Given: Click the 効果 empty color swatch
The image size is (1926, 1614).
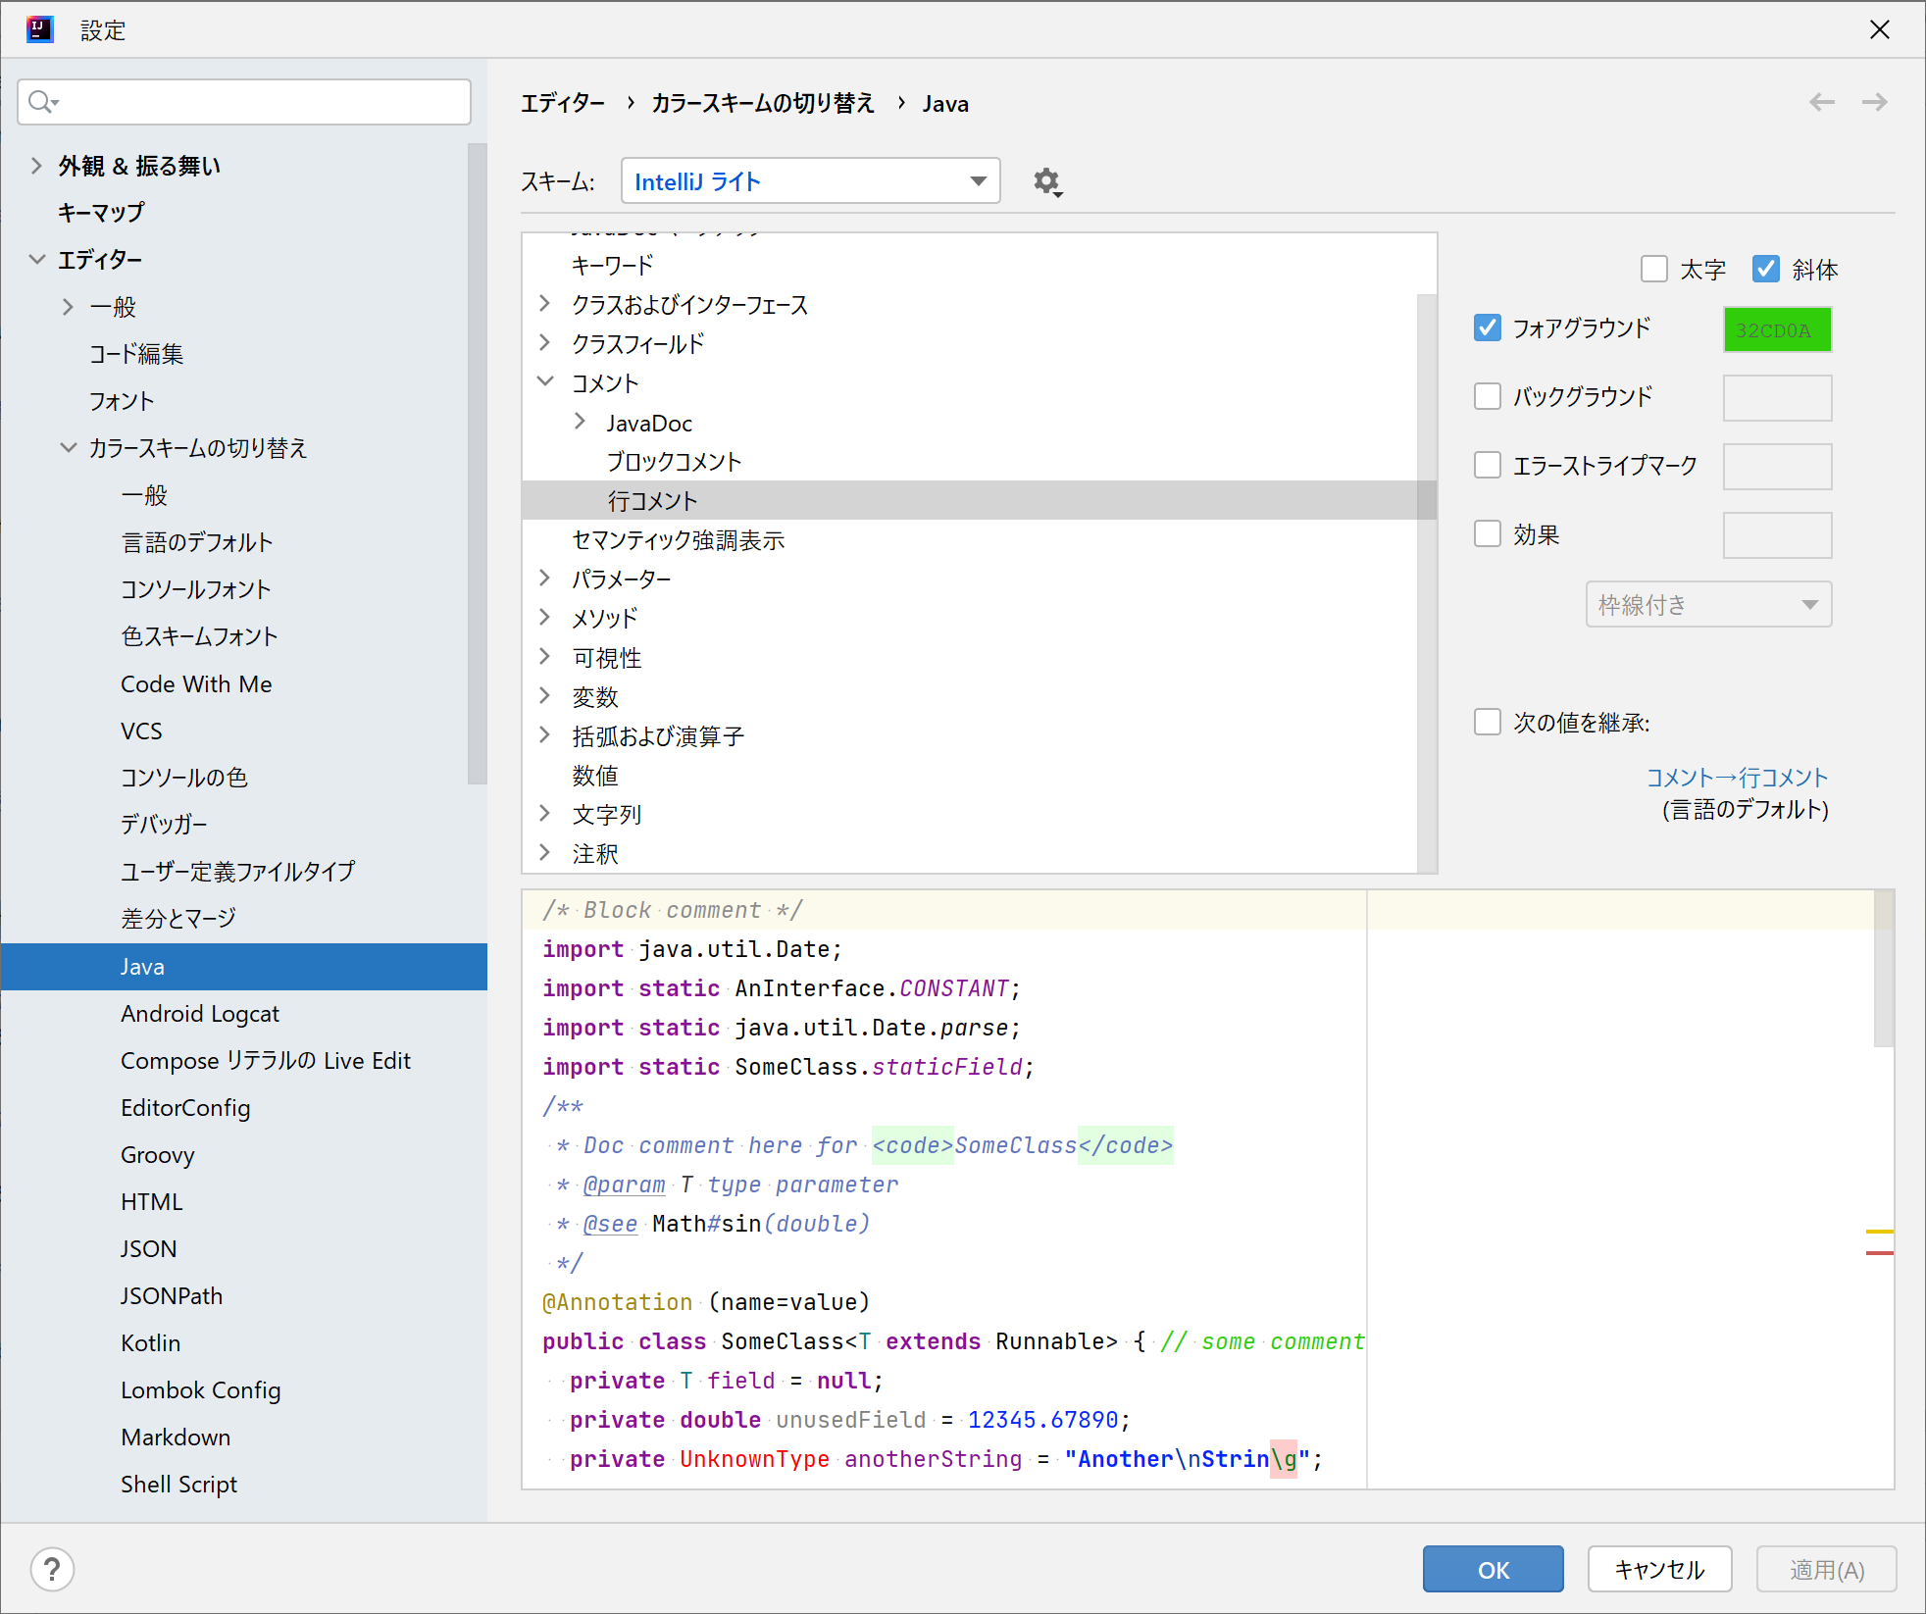Looking at the screenshot, I should 1777,535.
